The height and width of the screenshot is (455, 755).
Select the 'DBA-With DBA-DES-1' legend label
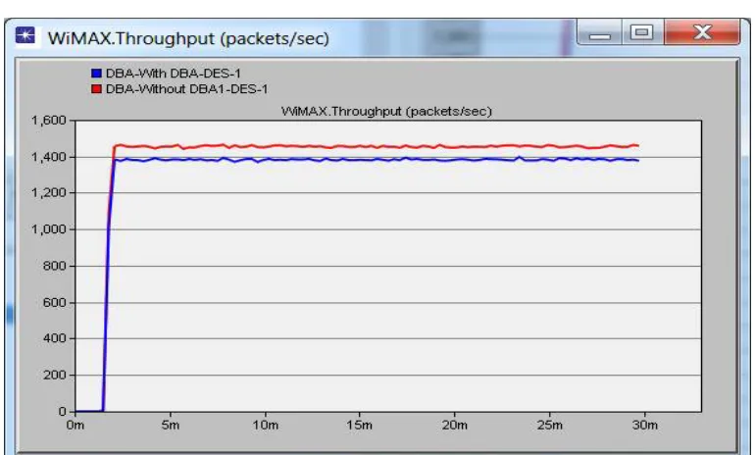click(x=174, y=74)
